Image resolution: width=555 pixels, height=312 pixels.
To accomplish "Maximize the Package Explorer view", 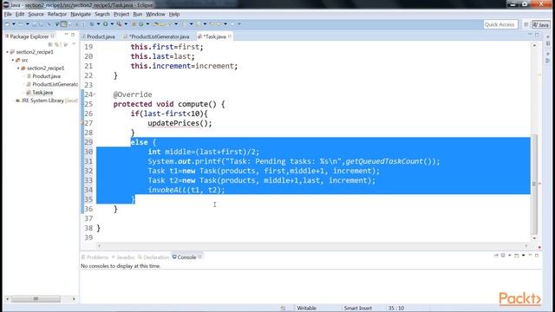I will [73, 35].
